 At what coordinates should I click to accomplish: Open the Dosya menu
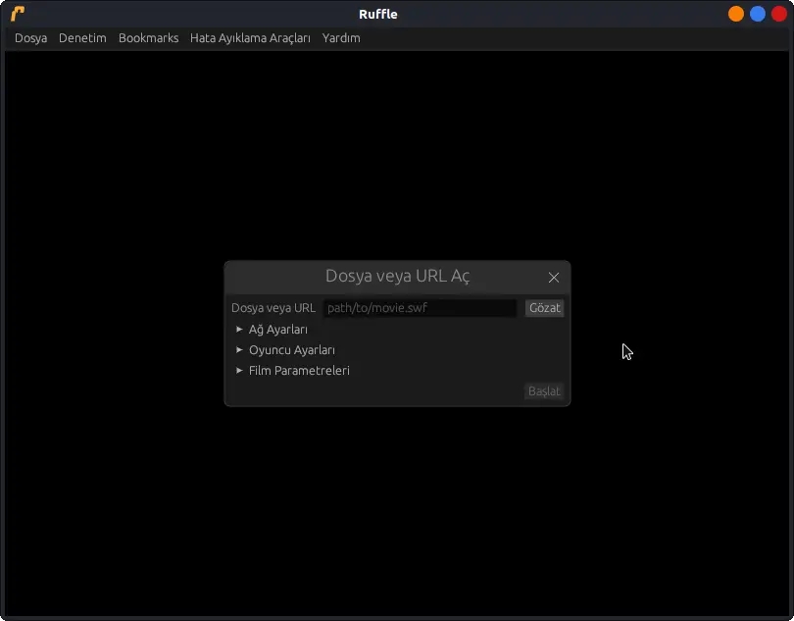tap(31, 38)
